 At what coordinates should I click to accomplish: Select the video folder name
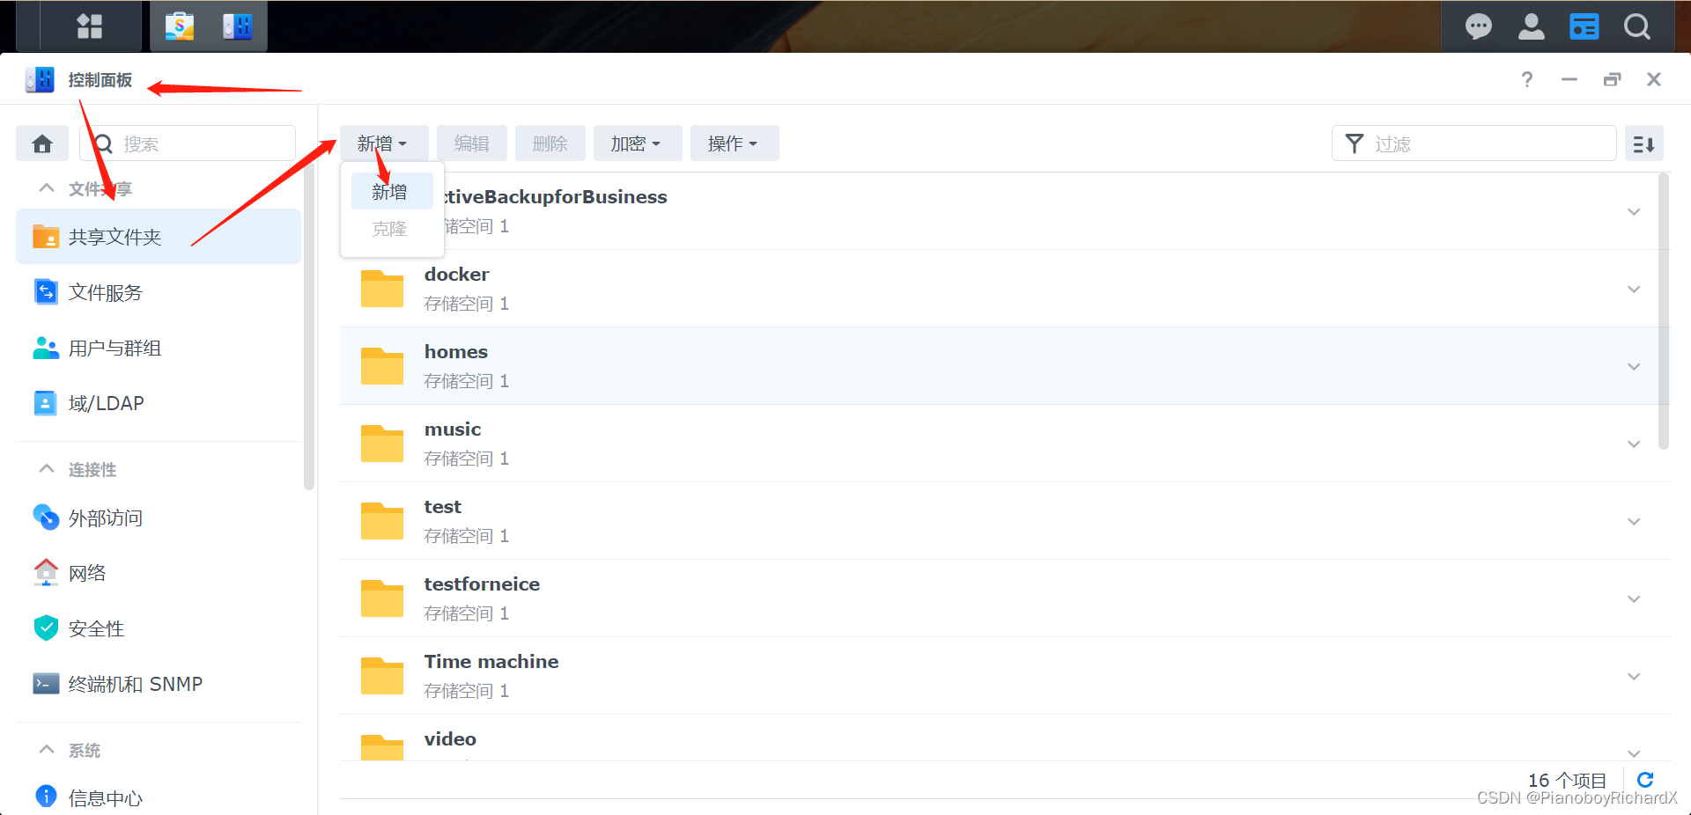coord(450,739)
